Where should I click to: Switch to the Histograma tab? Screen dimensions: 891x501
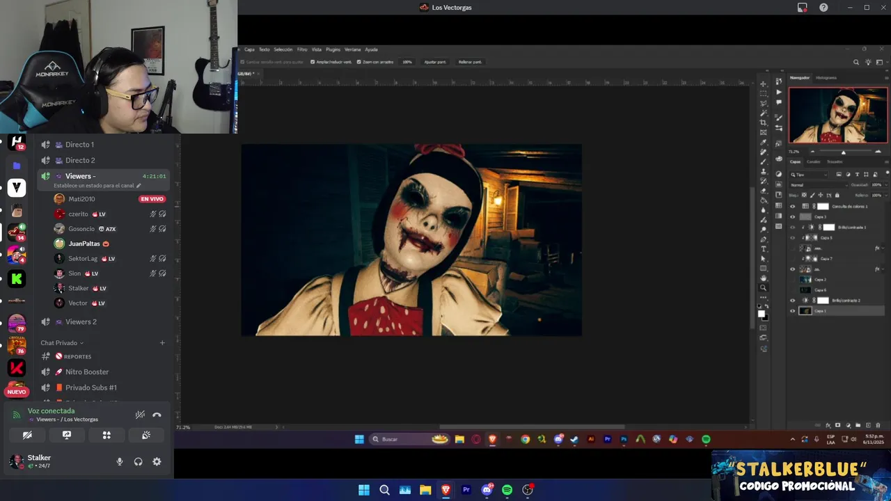click(x=826, y=77)
